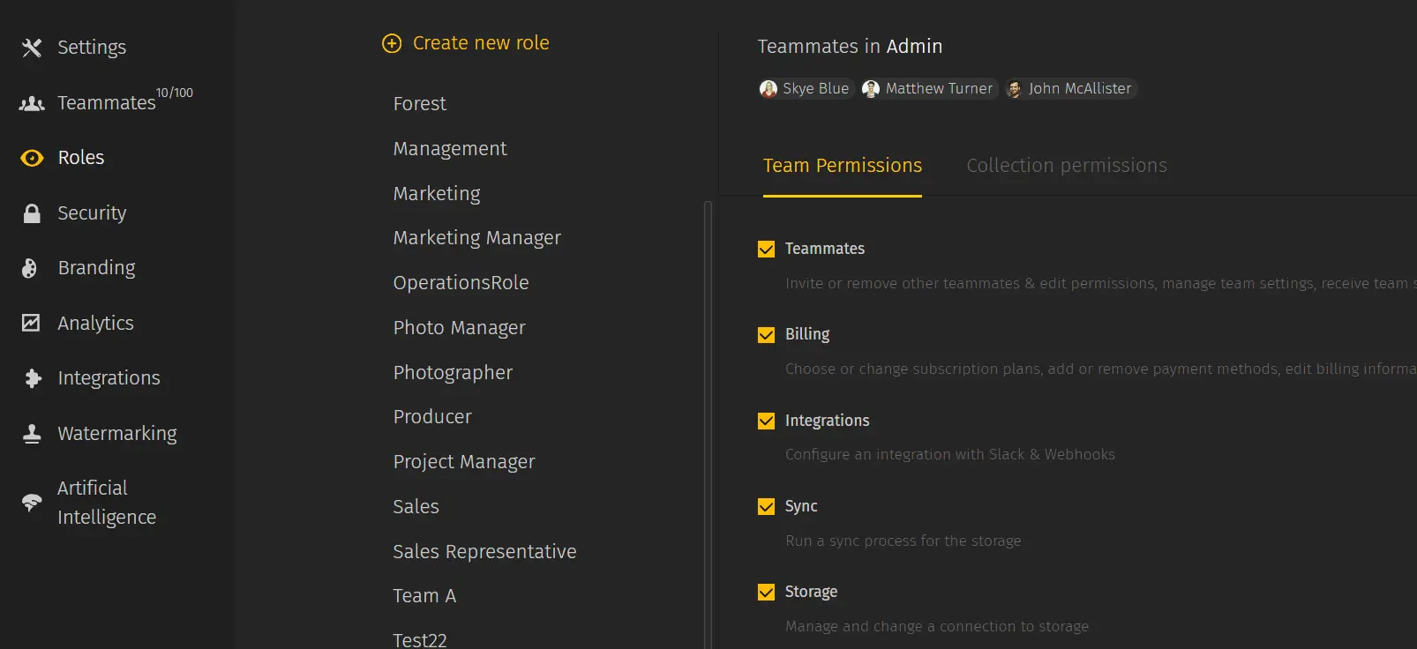
Task: Select the Marketing role
Action: (x=437, y=194)
